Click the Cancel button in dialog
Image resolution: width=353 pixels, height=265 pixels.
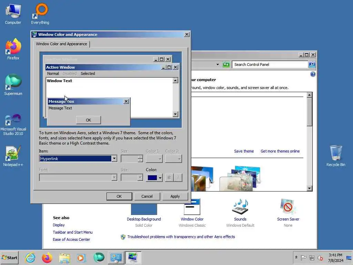click(x=147, y=196)
